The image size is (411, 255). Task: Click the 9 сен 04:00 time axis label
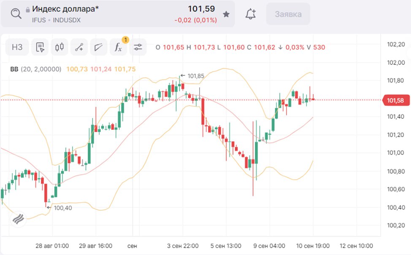tap(269, 246)
